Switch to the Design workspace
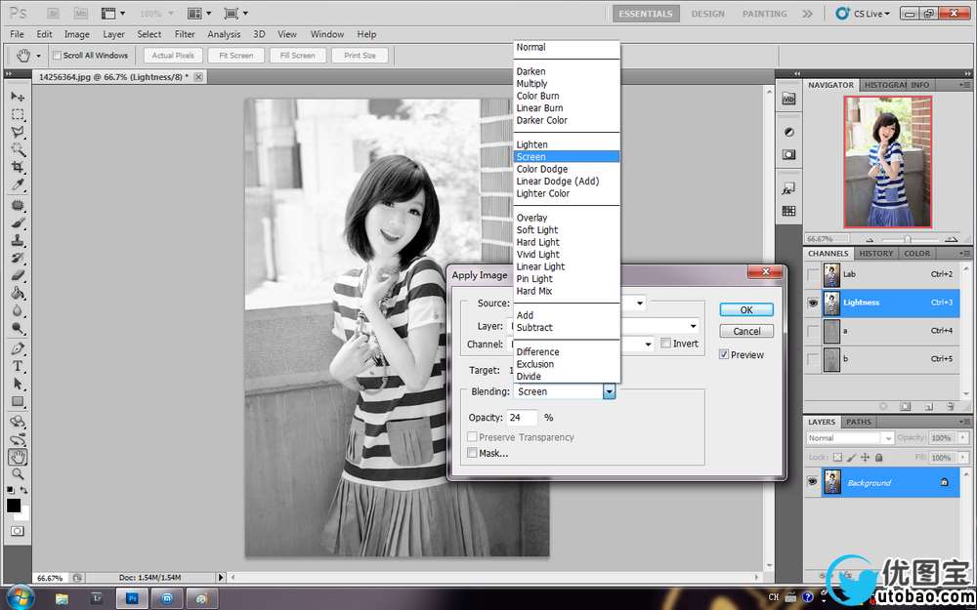The width and height of the screenshot is (977, 610). (707, 13)
